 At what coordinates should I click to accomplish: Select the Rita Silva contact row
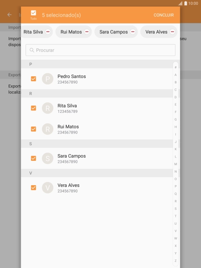pos(97,108)
